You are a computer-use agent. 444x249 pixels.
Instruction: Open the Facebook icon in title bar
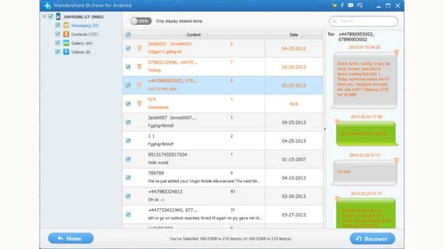coord(342,6)
